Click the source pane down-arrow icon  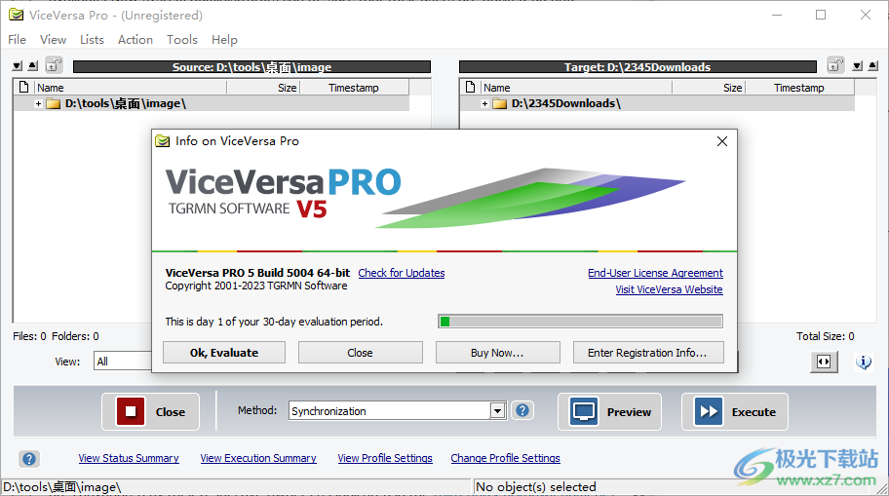[x=18, y=66]
